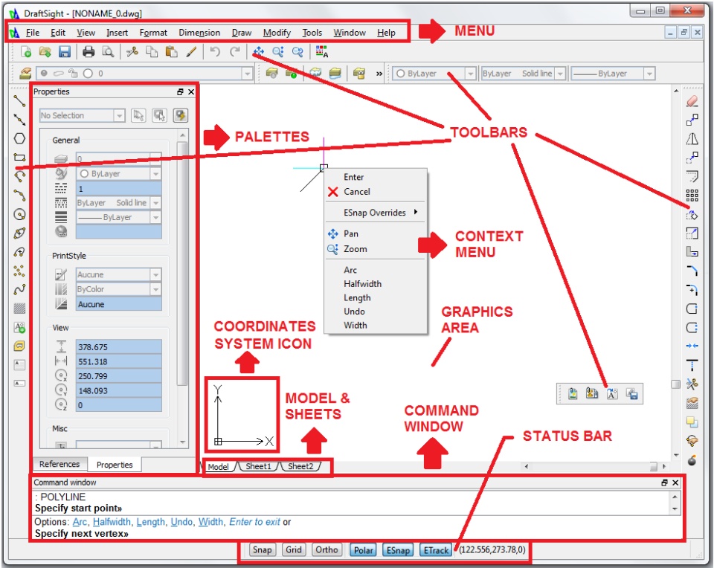Click the Explode bomb tool icon
The height and width of the screenshot is (568, 714).
pyautogui.click(x=692, y=460)
